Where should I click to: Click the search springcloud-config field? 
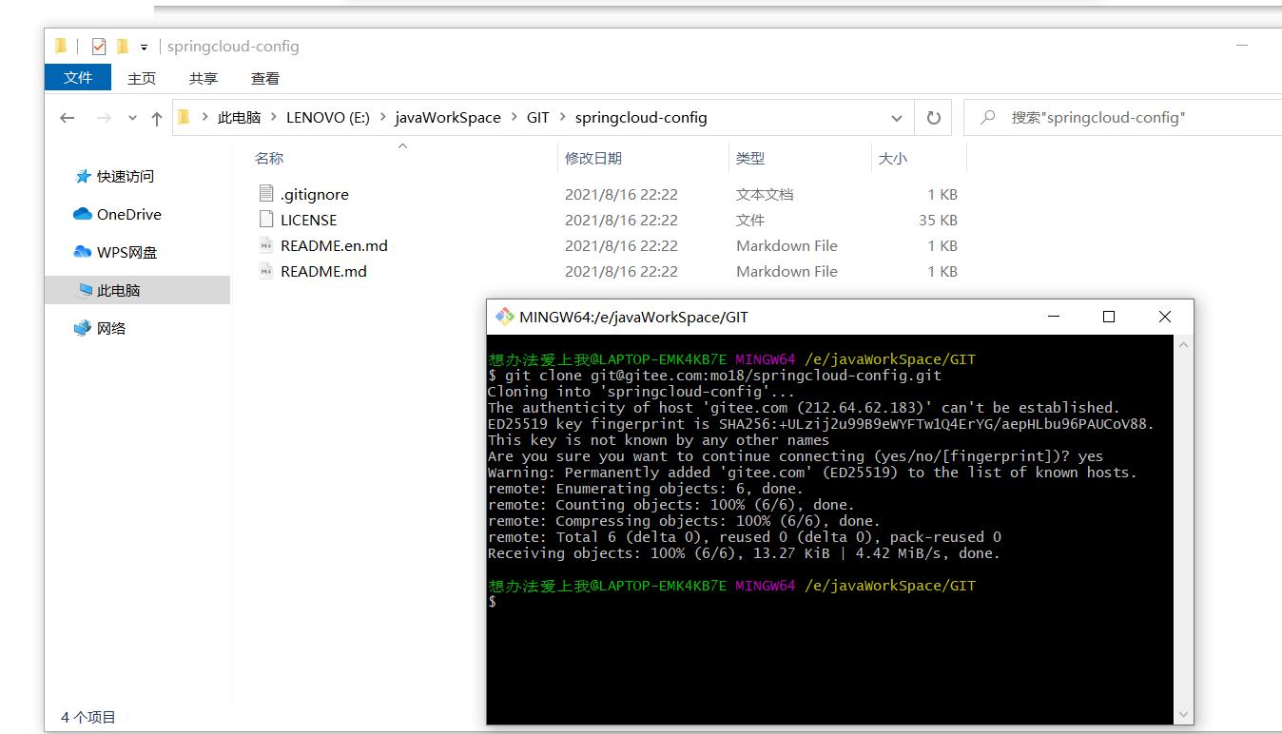[1121, 118]
